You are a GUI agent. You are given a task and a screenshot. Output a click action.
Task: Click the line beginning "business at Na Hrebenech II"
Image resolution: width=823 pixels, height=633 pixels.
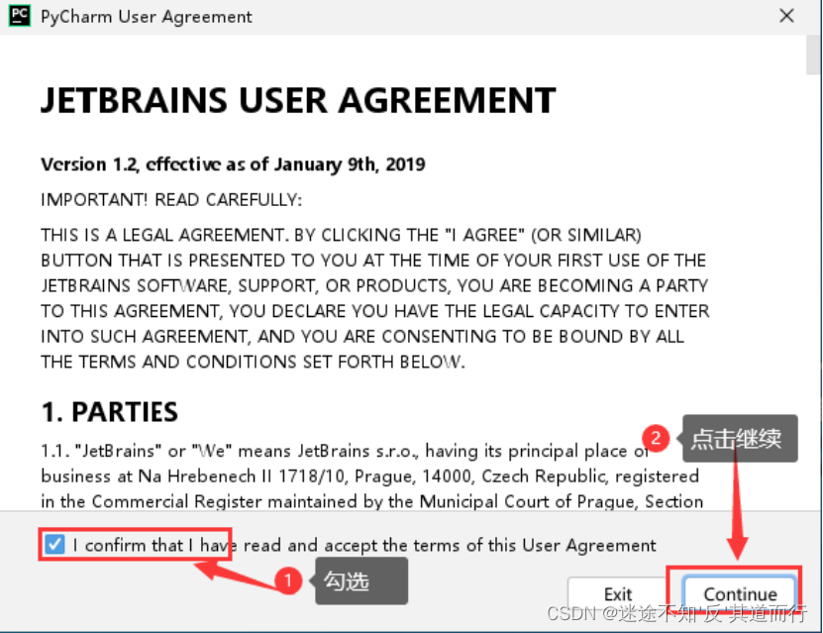(x=370, y=476)
